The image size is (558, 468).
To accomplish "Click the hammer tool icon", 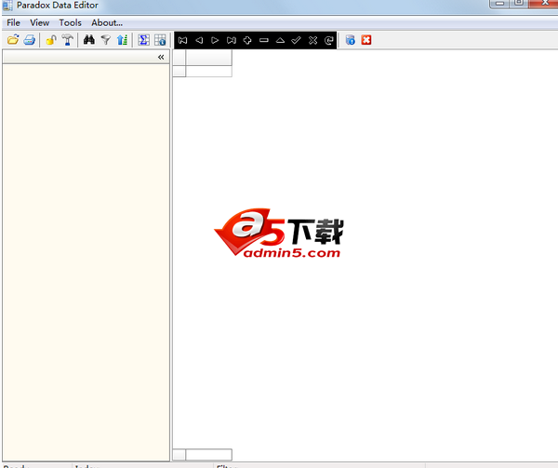I will pos(68,39).
